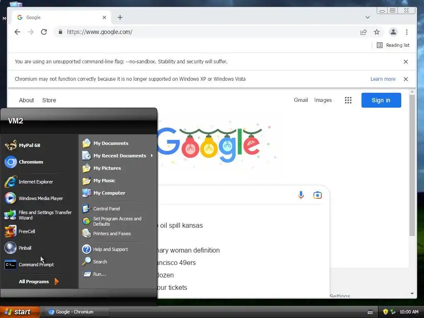Click the Google holiday lights doodle

(x=210, y=145)
